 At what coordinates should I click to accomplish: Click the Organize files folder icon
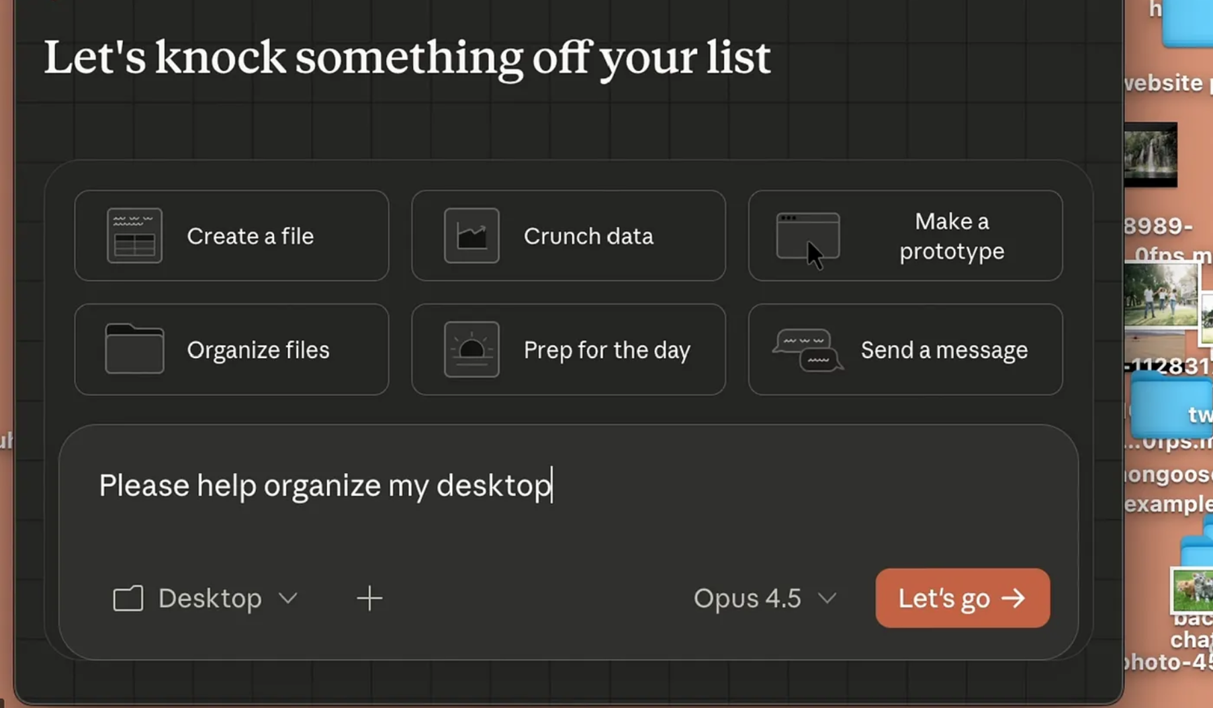(x=134, y=349)
